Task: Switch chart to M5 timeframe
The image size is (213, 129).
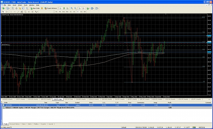Action: [60, 12]
